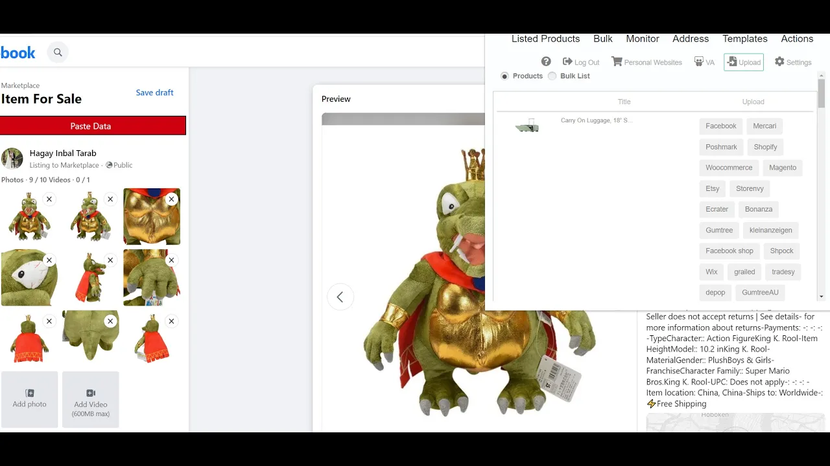This screenshot has height=466, width=830.
Task: Upload product to depop
Action: pos(715,293)
